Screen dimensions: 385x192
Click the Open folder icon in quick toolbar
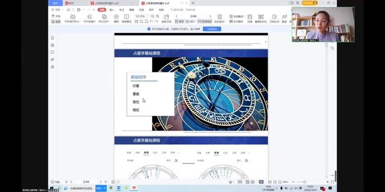(x=69, y=10)
